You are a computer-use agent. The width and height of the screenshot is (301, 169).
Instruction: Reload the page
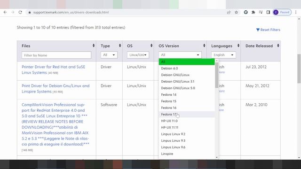(20, 12)
